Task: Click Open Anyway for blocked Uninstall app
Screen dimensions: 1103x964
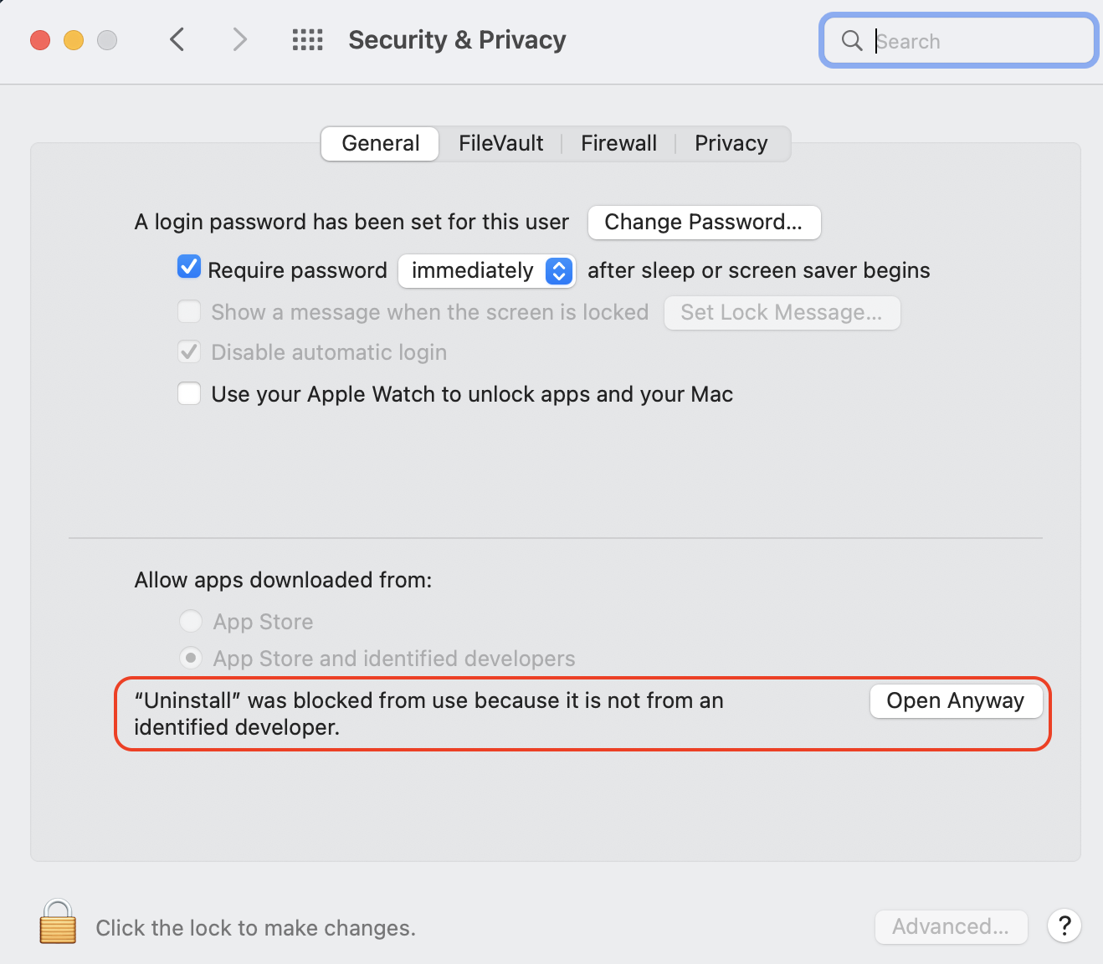Action: (955, 700)
